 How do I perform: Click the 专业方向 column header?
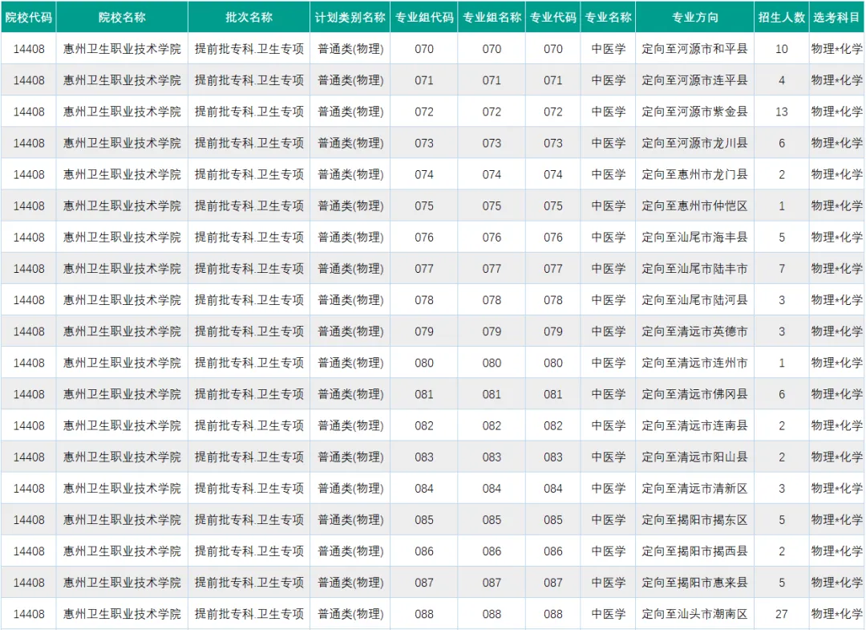(694, 17)
